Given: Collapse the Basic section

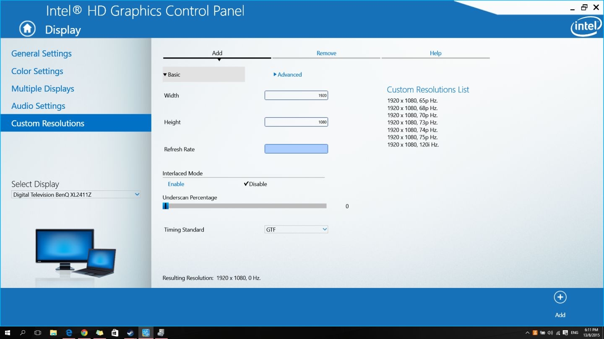Looking at the screenshot, I should pos(203,74).
